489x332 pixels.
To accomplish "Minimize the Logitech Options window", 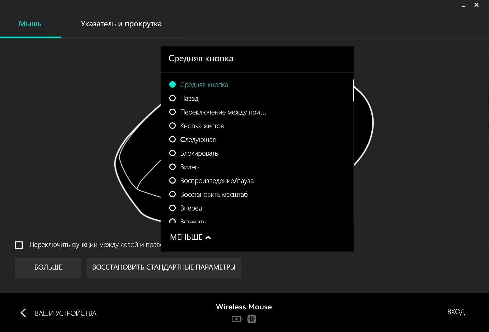I will pos(464,5).
